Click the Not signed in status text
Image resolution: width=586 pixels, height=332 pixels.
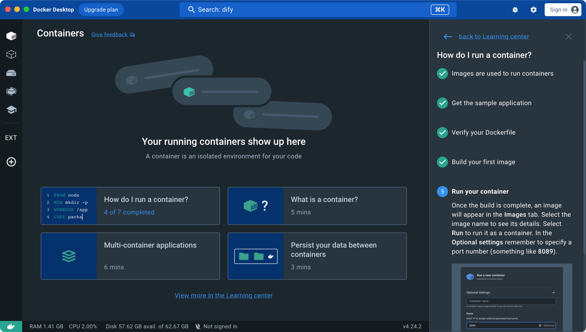coord(220,326)
